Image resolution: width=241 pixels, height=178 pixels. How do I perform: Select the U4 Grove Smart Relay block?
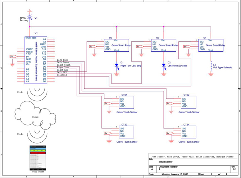point(211,45)
